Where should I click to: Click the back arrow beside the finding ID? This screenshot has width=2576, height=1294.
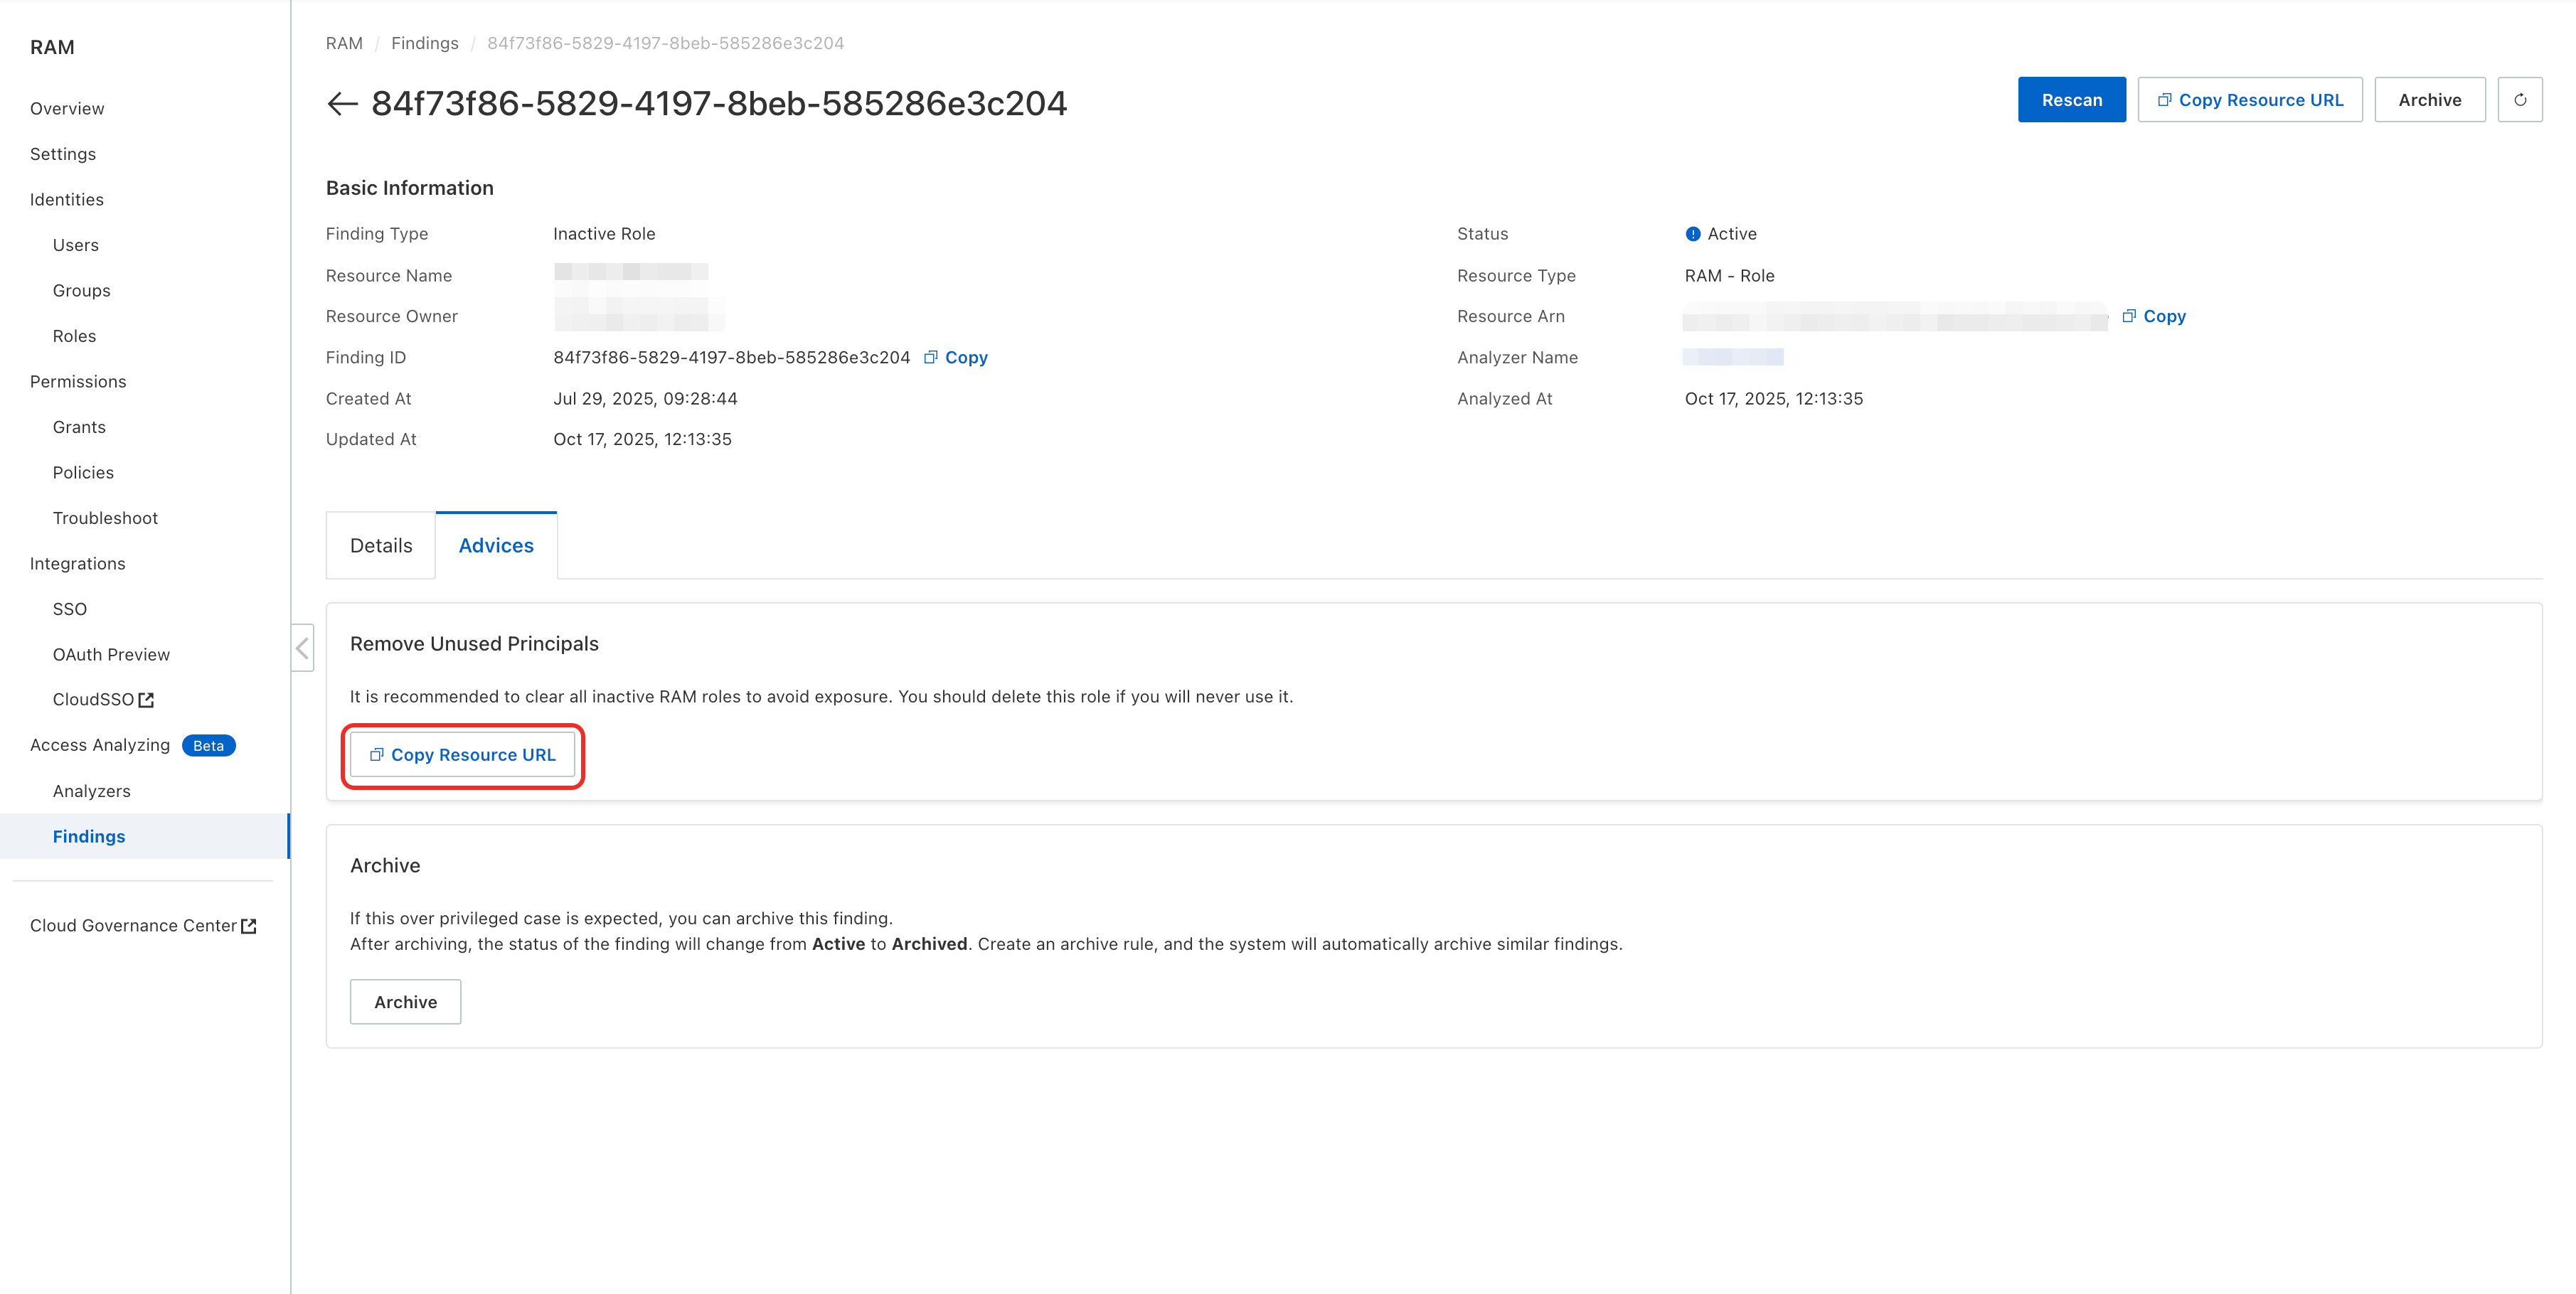[342, 103]
